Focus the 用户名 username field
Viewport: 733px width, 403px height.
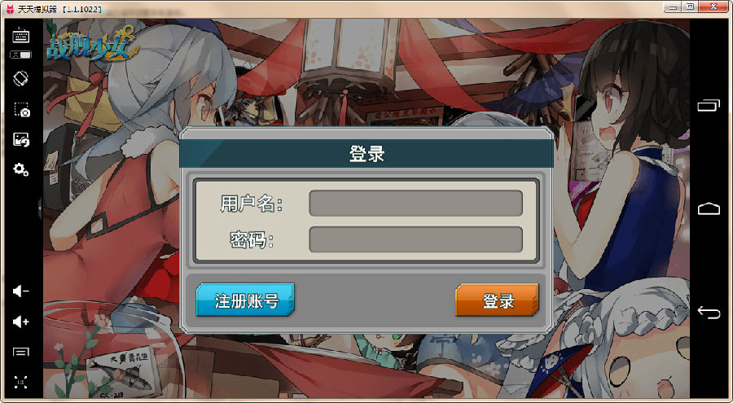415,203
